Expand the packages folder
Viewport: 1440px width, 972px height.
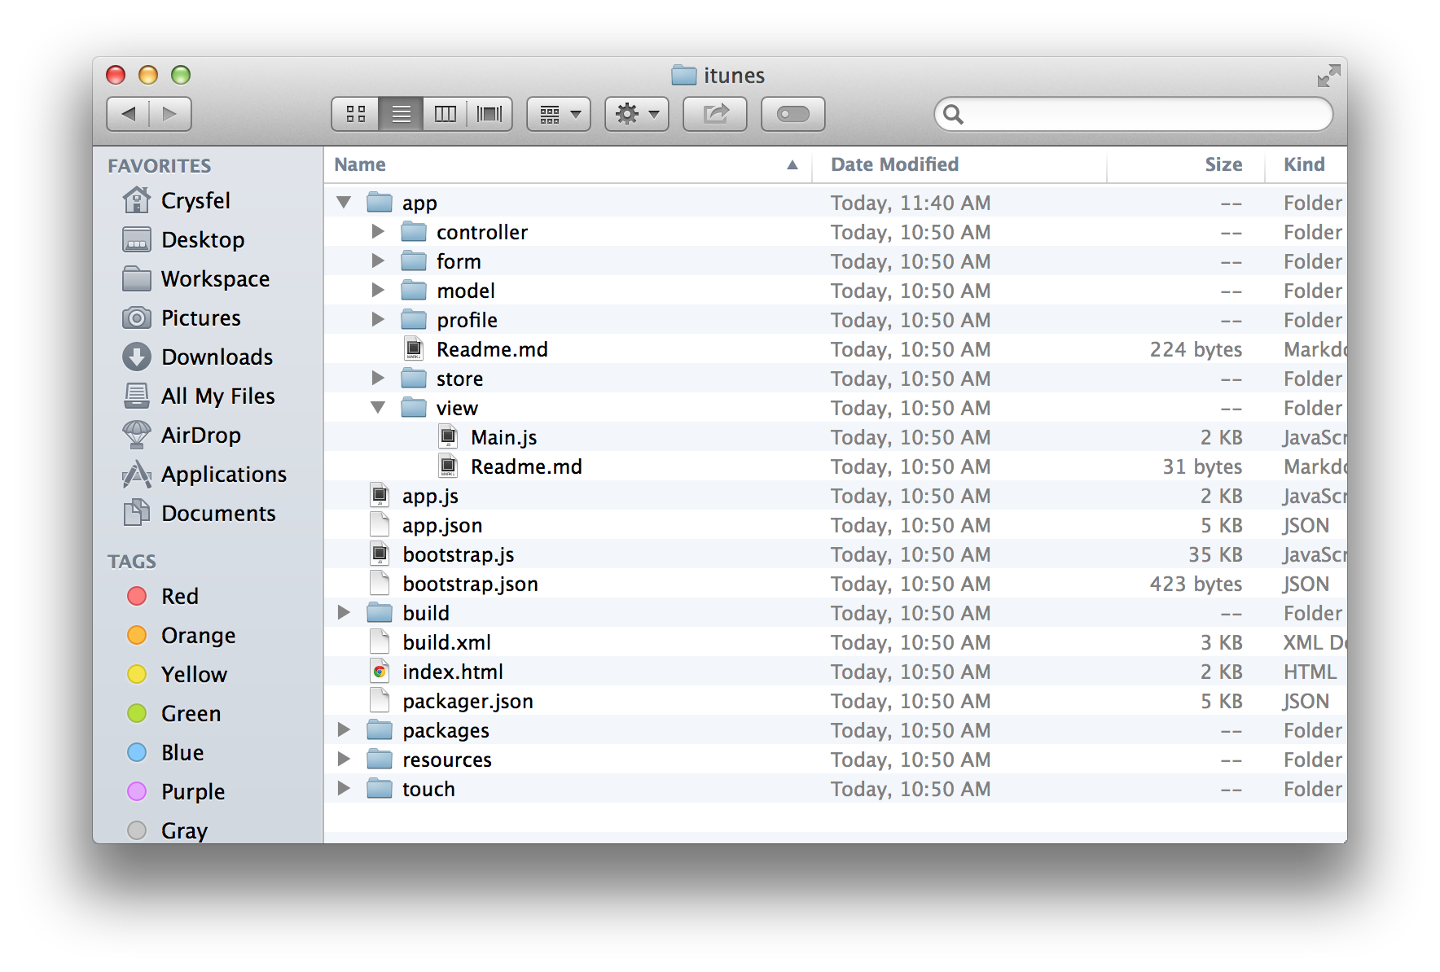coord(344,729)
